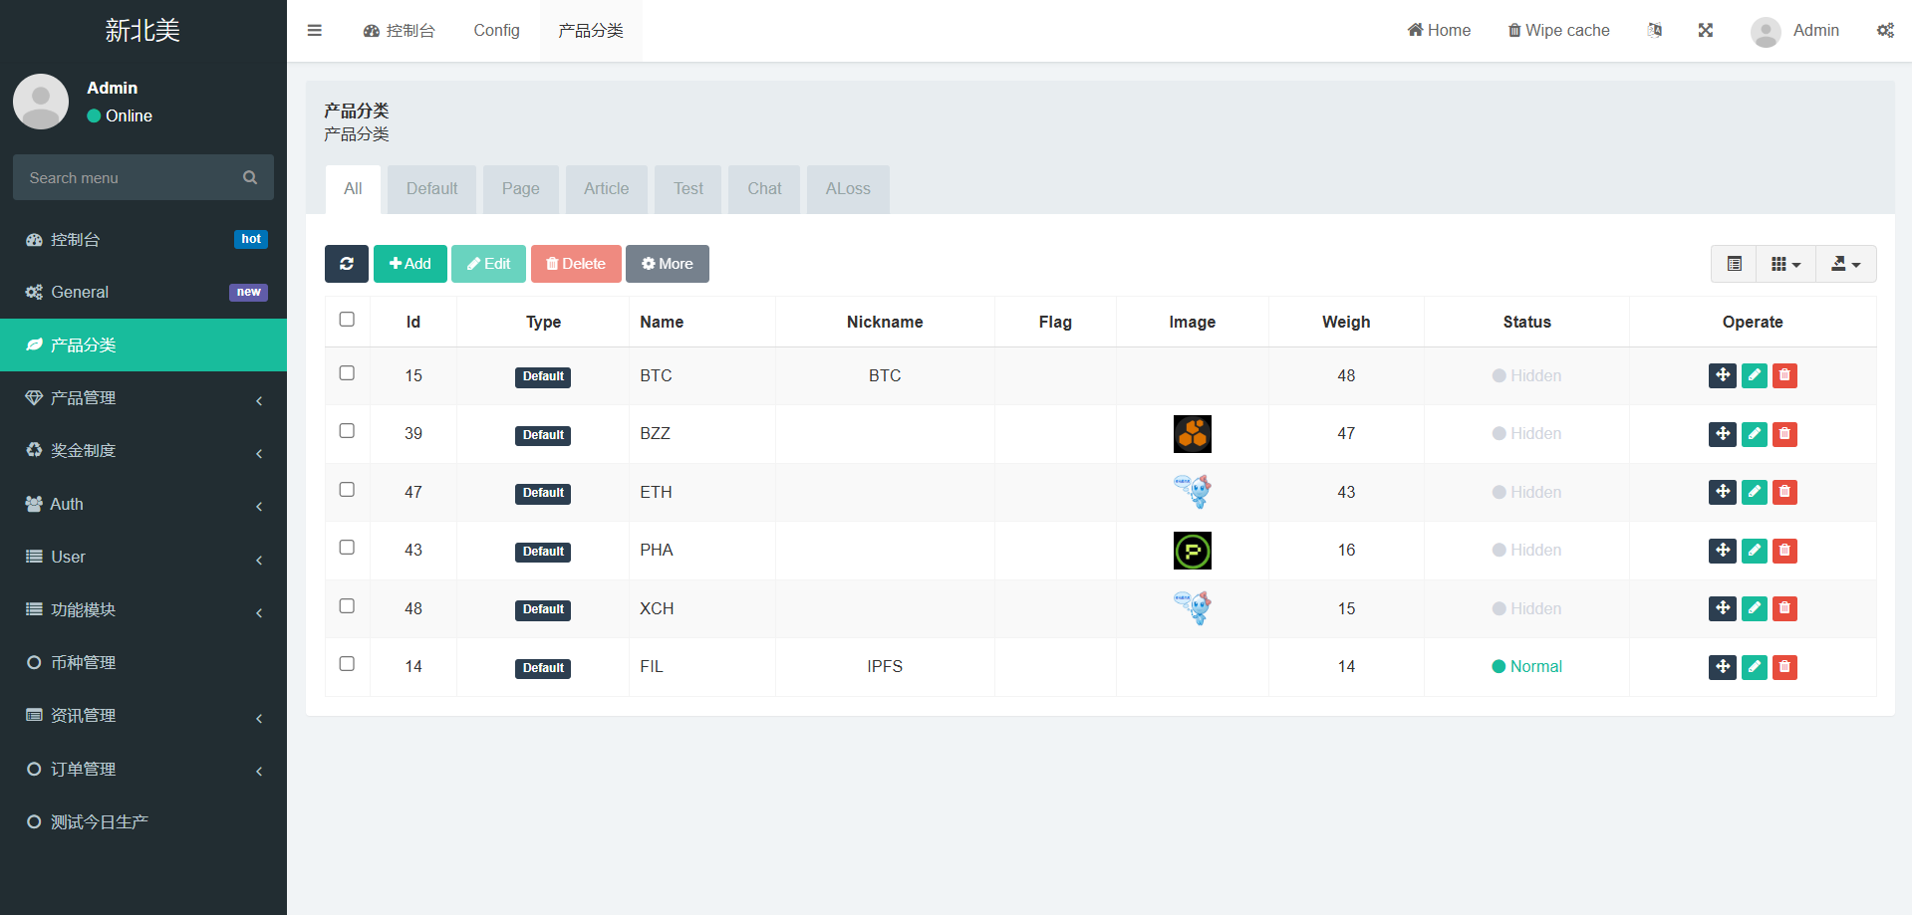Check the select-all checkbox in table header
This screenshot has height=915, width=1912.
coord(347,320)
